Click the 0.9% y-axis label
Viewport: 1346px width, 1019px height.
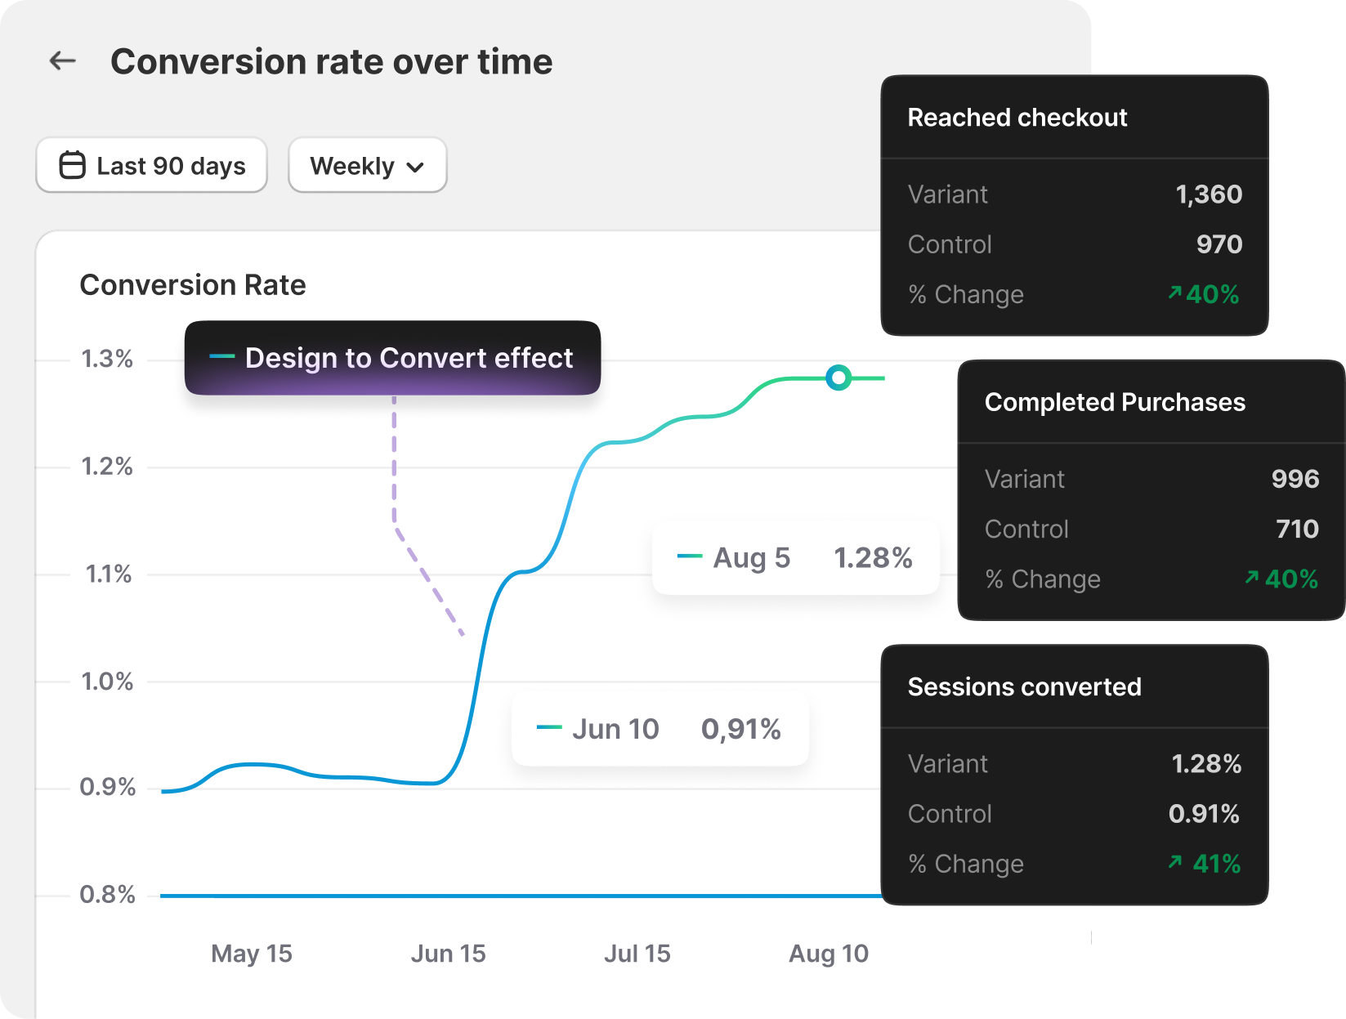(108, 787)
